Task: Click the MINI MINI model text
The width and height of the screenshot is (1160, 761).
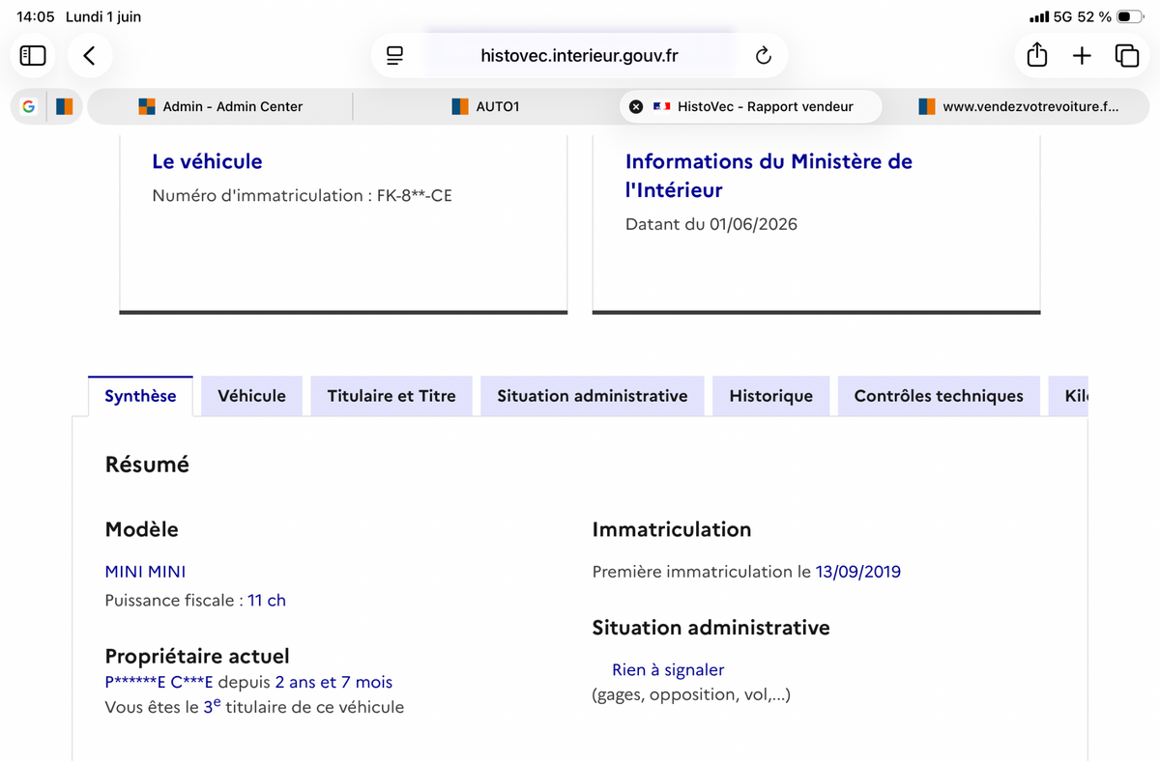Action: tap(145, 572)
